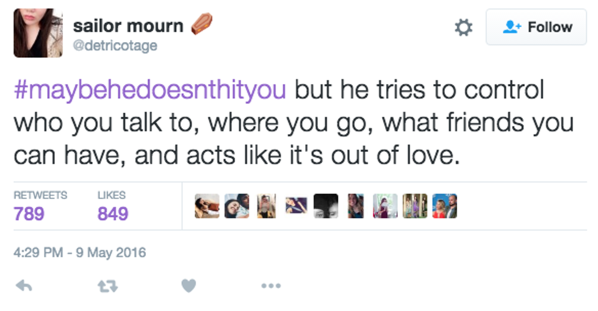Open sailor mourn's profile picture

[38, 33]
